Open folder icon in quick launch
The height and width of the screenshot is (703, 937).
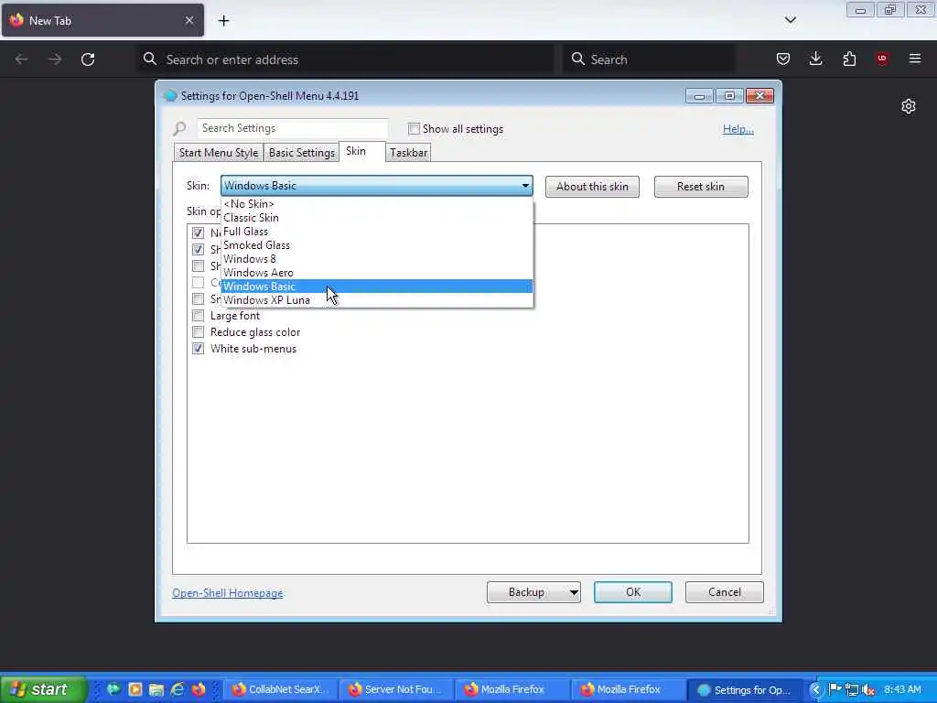coord(156,689)
